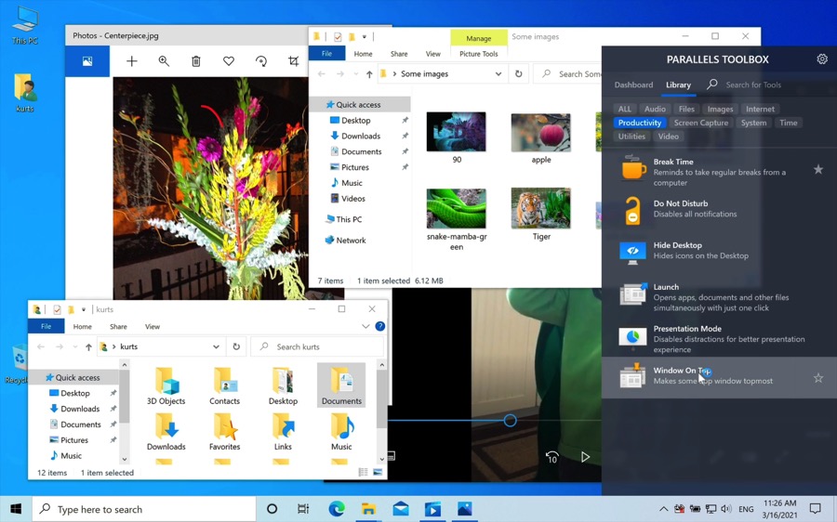Expand the address bar dropdown in Some images
This screenshot has width=837, height=522.
[498, 74]
